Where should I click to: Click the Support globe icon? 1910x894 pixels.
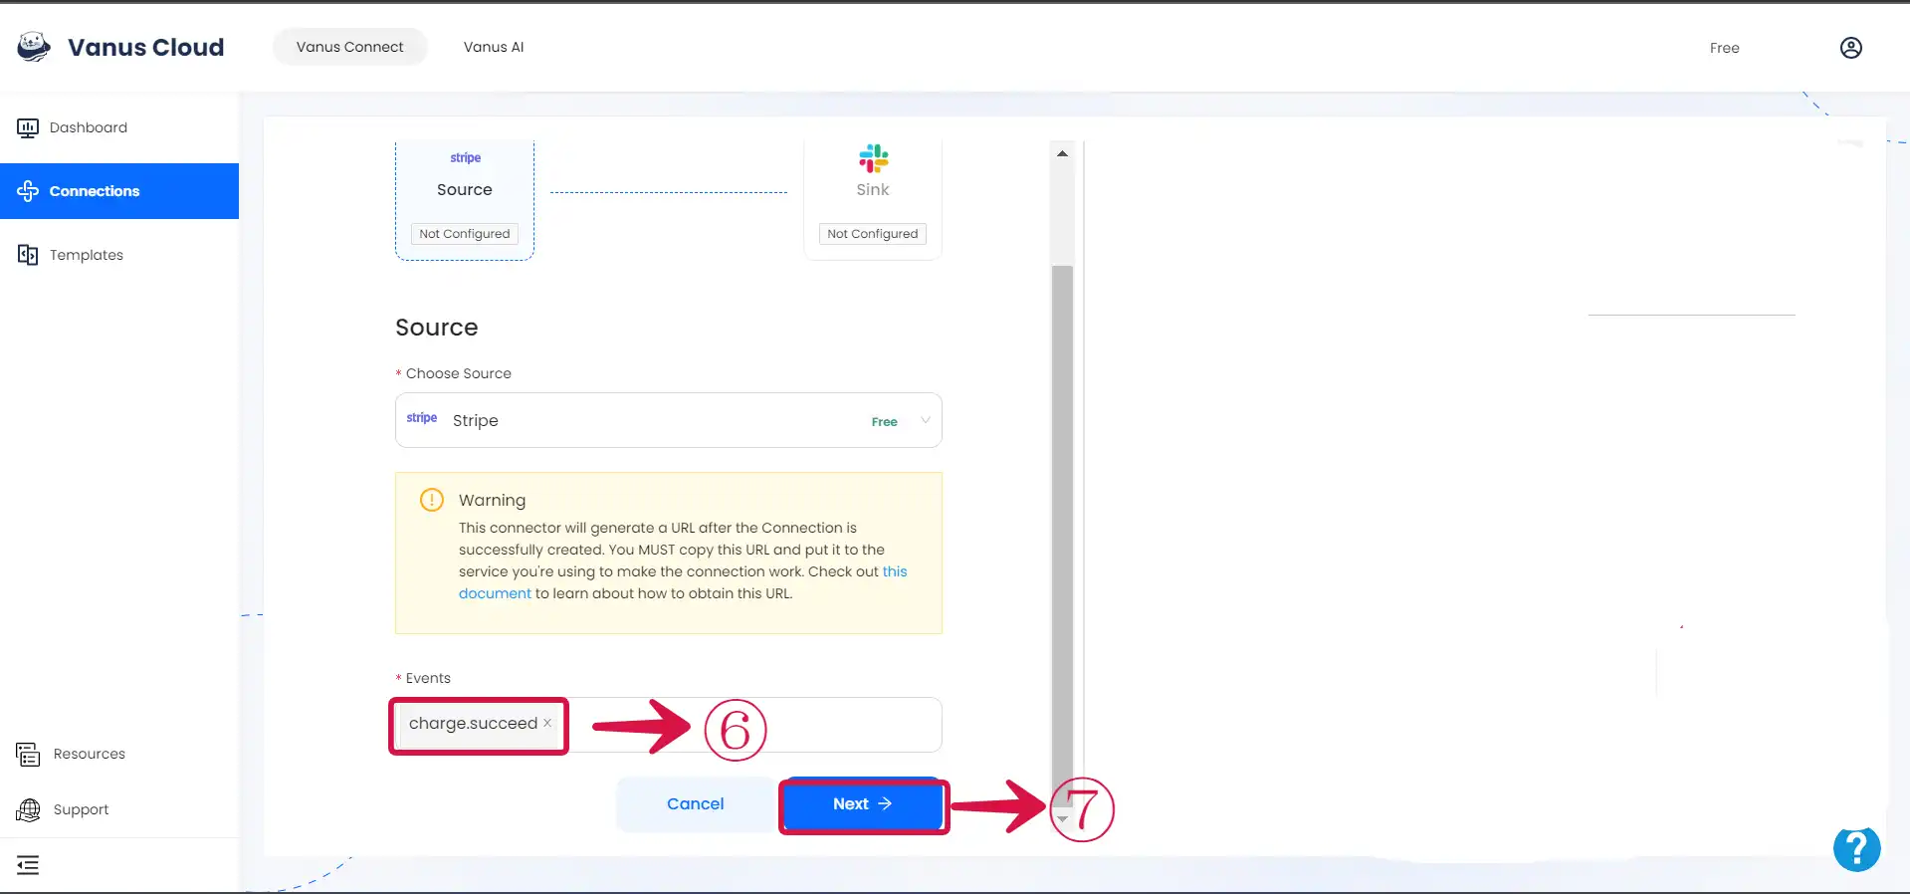[x=28, y=809]
